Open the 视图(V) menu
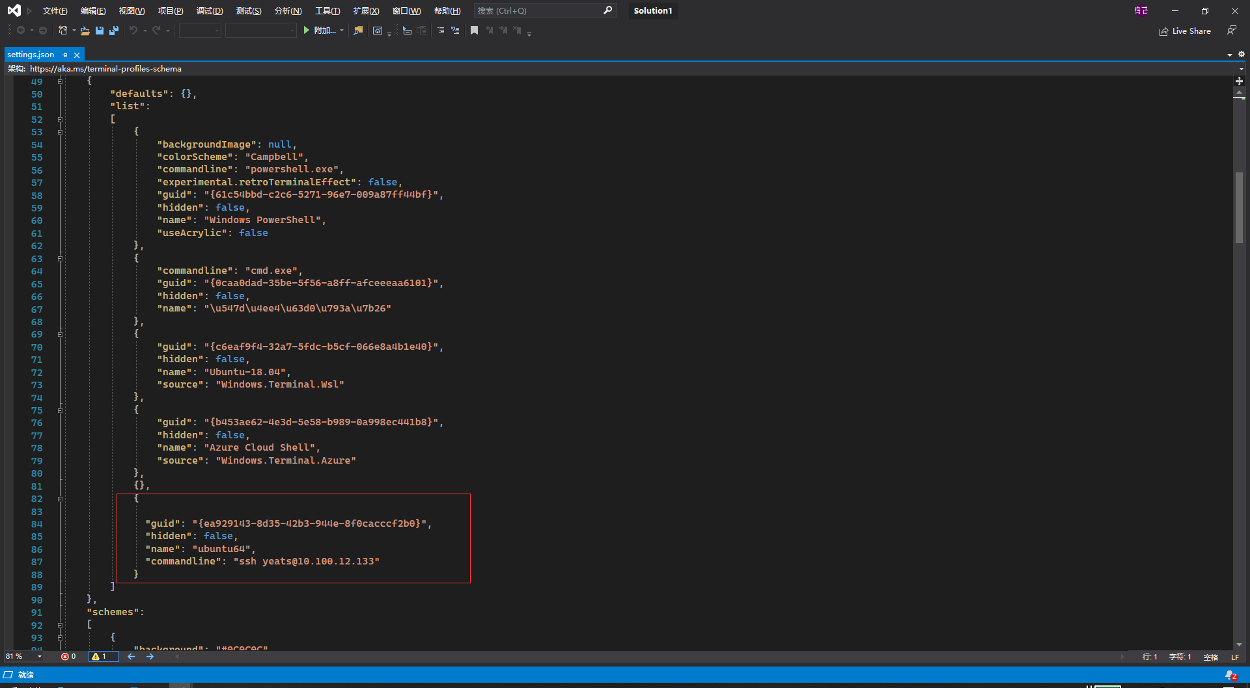Viewport: 1250px width, 688px height. point(132,10)
